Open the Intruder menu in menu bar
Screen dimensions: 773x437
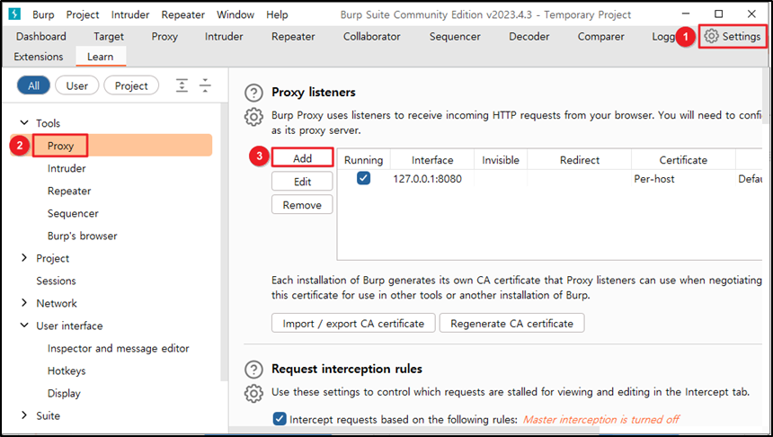click(x=130, y=14)
